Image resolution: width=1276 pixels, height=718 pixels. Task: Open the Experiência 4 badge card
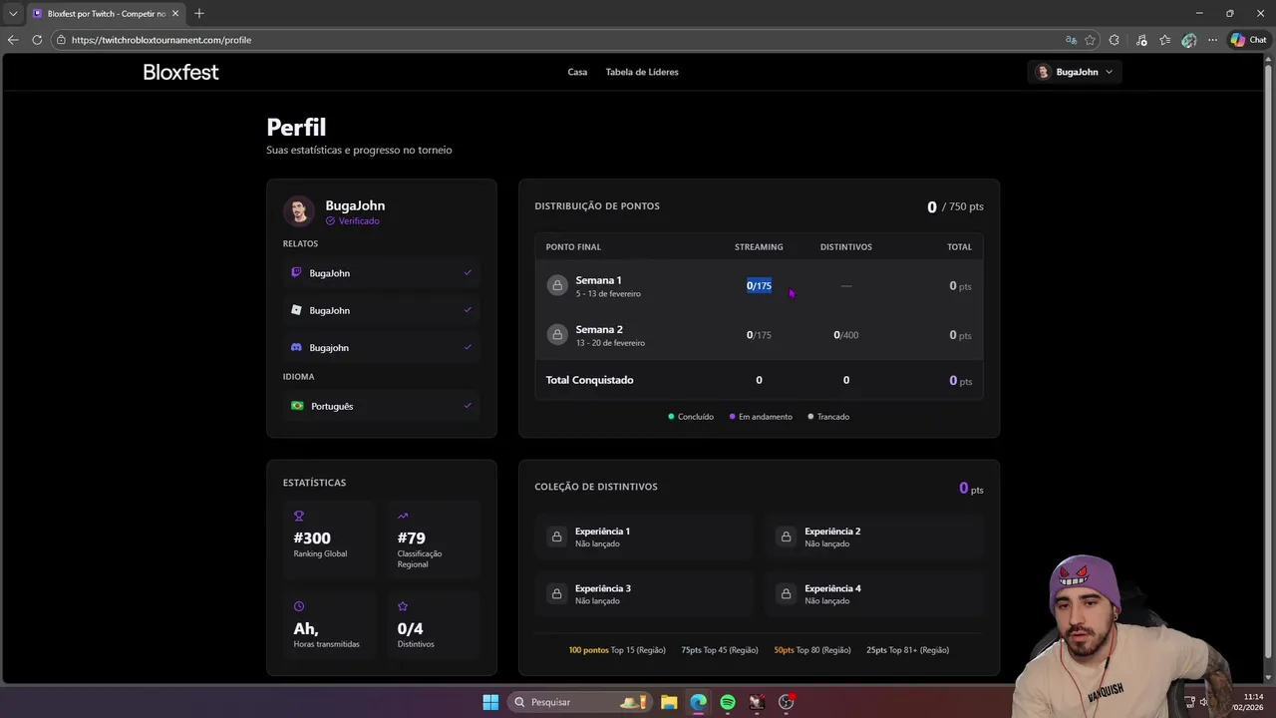(x=874, y=594)
